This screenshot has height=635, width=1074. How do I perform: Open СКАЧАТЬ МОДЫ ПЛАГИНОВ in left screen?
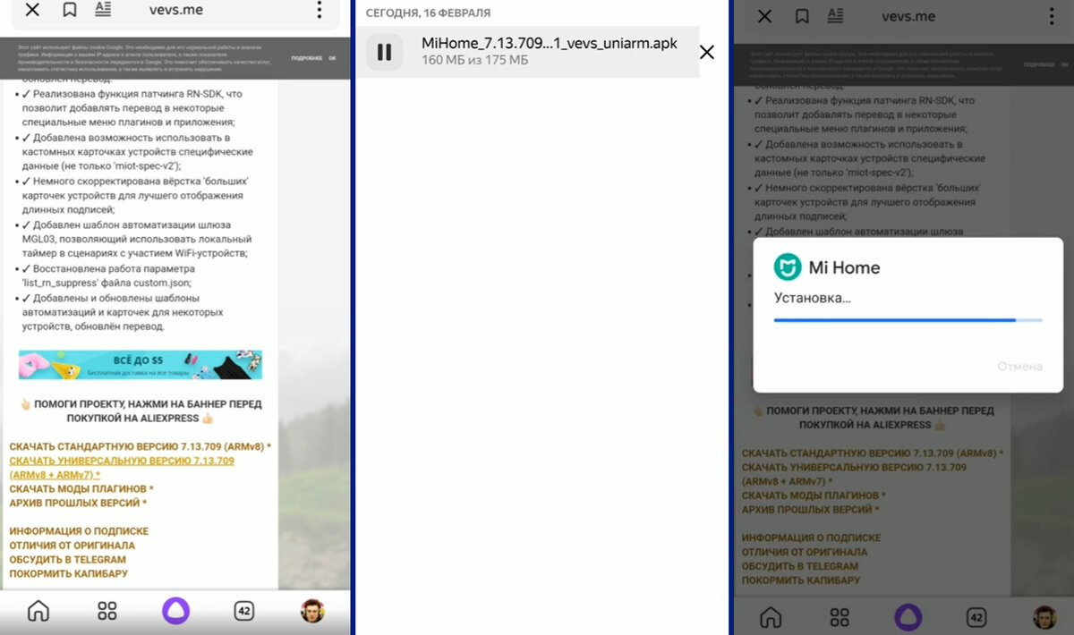coord(81,489)
